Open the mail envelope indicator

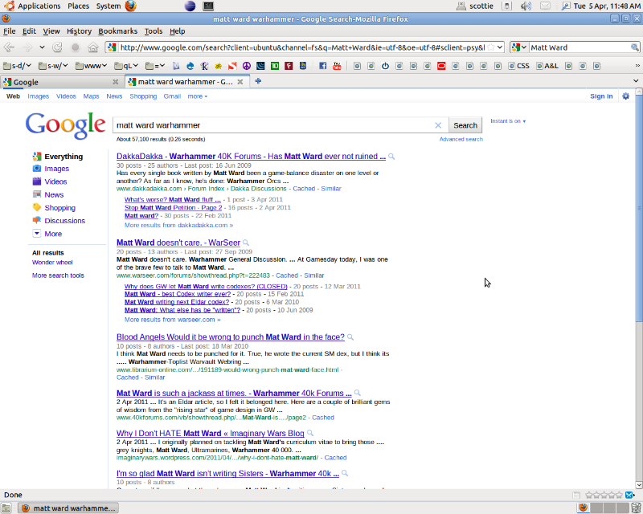(545, 6)
